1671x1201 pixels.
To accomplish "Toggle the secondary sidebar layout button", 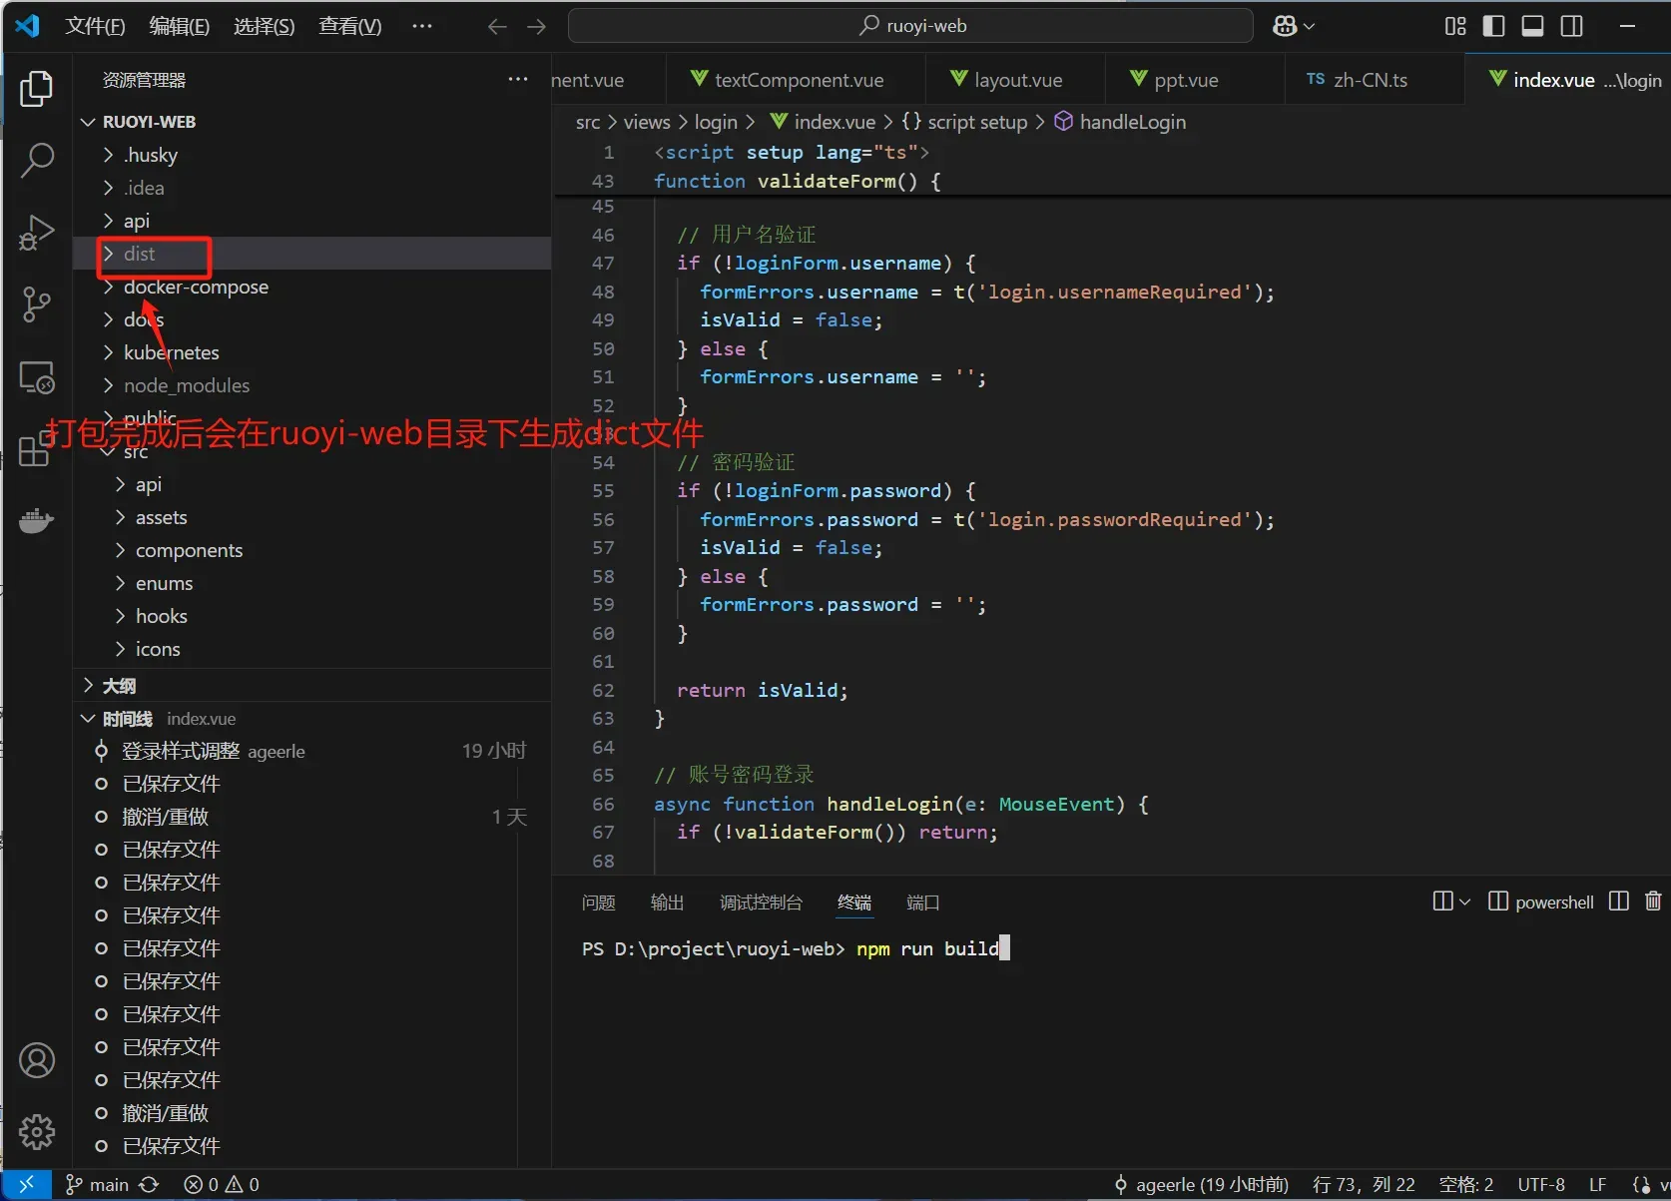I will (x=1571, y=26).
